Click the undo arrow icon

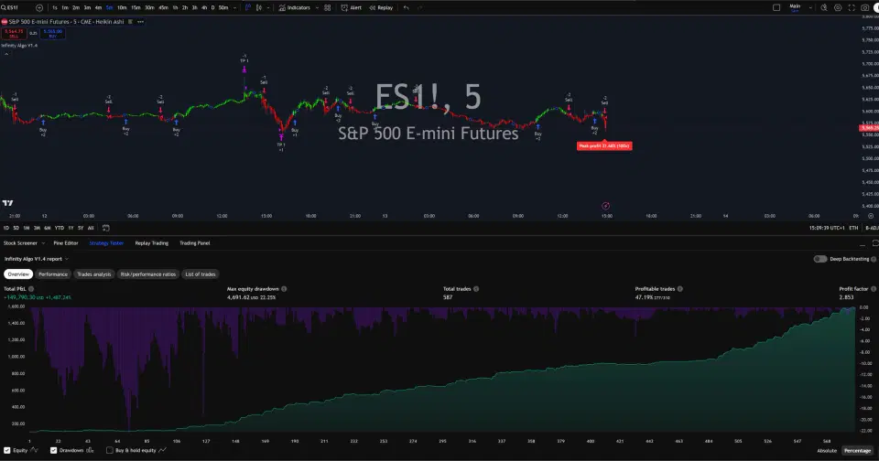coord(406,8)
